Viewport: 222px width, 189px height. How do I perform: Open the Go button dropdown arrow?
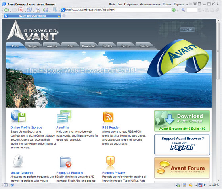[177, 11]
